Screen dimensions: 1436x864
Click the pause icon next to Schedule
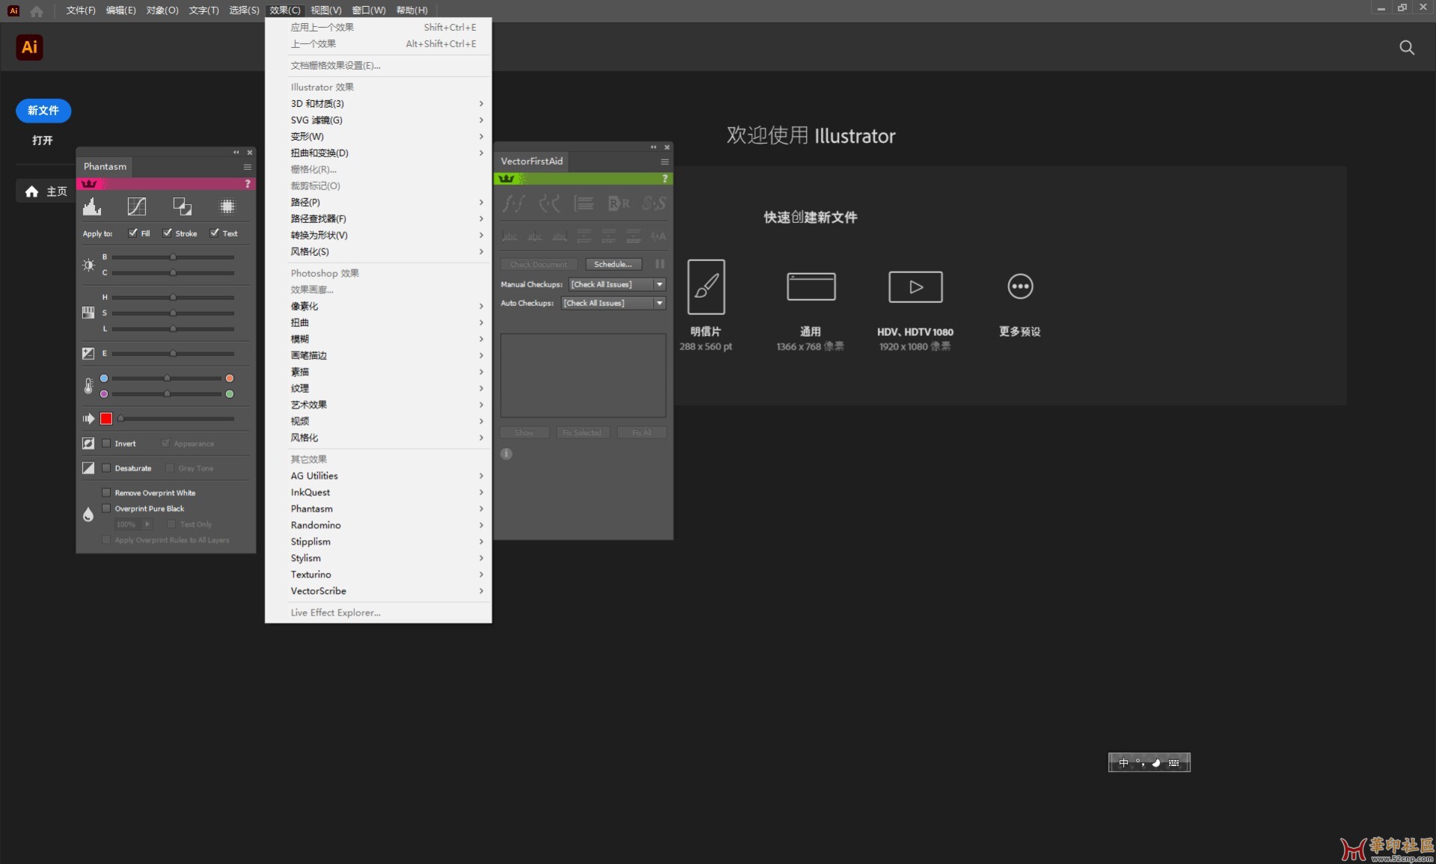click(x=660, y=264)
